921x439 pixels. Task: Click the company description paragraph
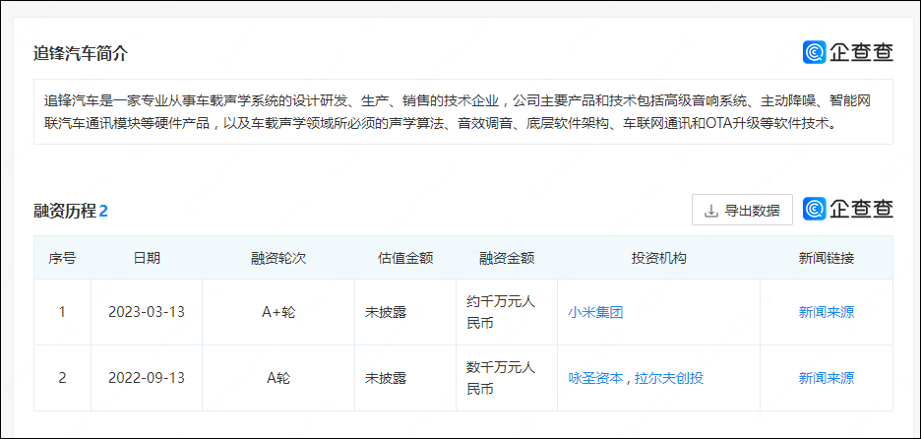462,111
